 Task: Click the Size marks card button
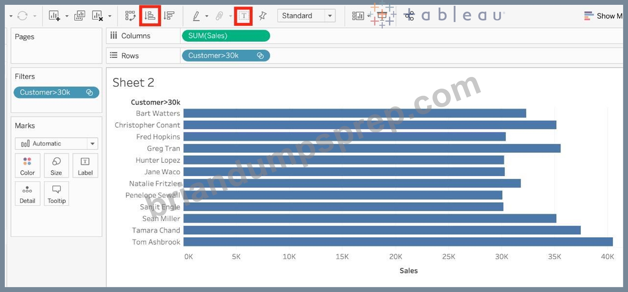pos(56,166)
